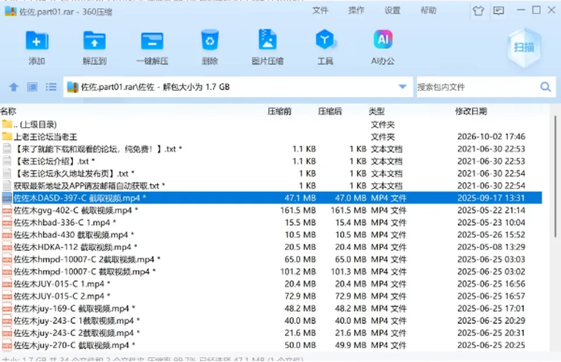Click the search magnifier icon

click(x=546, y=87)
